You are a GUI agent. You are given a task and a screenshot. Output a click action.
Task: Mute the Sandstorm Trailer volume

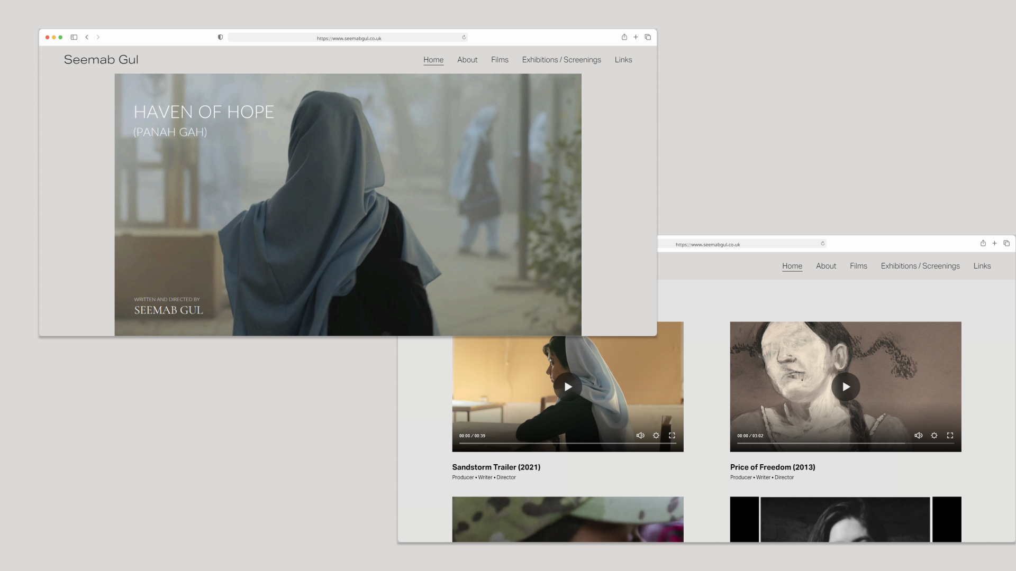[640, 436]
